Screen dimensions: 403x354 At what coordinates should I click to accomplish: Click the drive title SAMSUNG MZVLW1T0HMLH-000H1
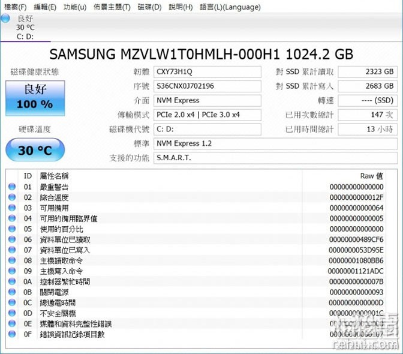[164, 54]
